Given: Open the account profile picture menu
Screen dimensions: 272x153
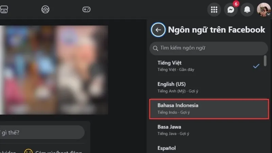Looking at the screenshot, I should click(264, 10).
